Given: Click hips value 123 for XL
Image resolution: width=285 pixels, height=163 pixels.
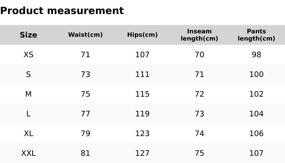Looking at the screenshot, I should coord(142,133).
